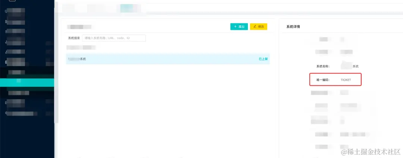
Task: Click the 已上架 status label
Action: coord(263,59)
